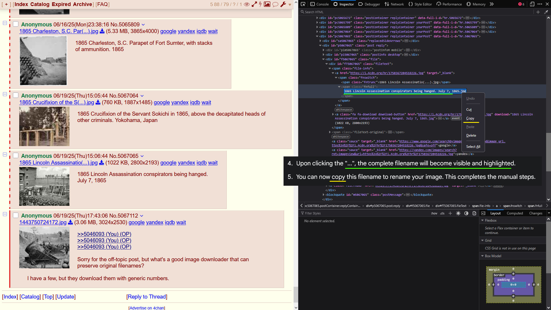Download the Lincoln Assassination image via download icon

pyautogui.click(x=101, y=163)
